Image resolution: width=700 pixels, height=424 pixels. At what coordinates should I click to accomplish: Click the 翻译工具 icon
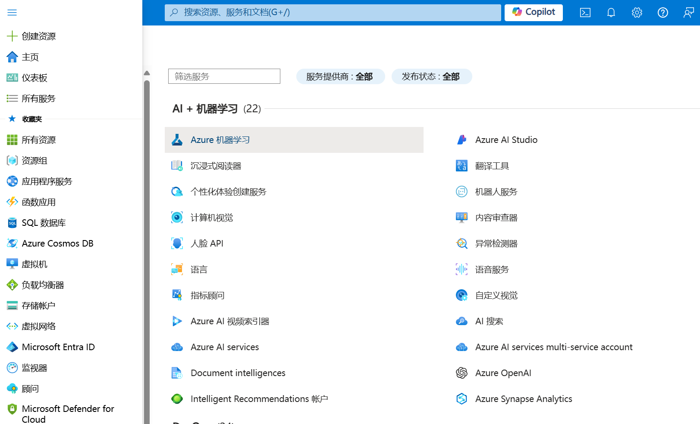[461, 166]
